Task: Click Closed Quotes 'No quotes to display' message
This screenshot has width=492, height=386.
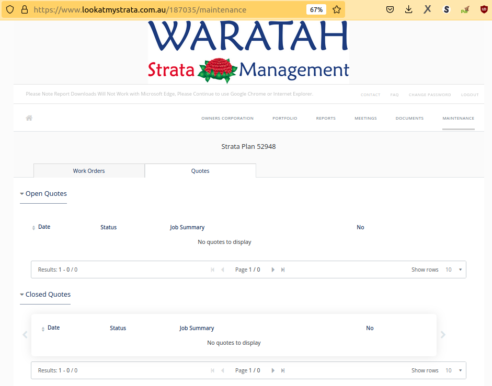Action: (234, 343)
